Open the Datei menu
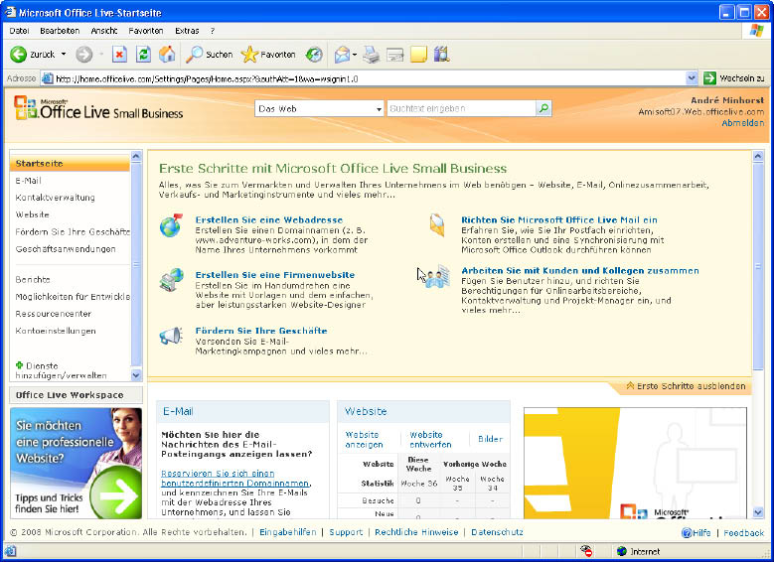774x562 pixels. tap(19, 31)
